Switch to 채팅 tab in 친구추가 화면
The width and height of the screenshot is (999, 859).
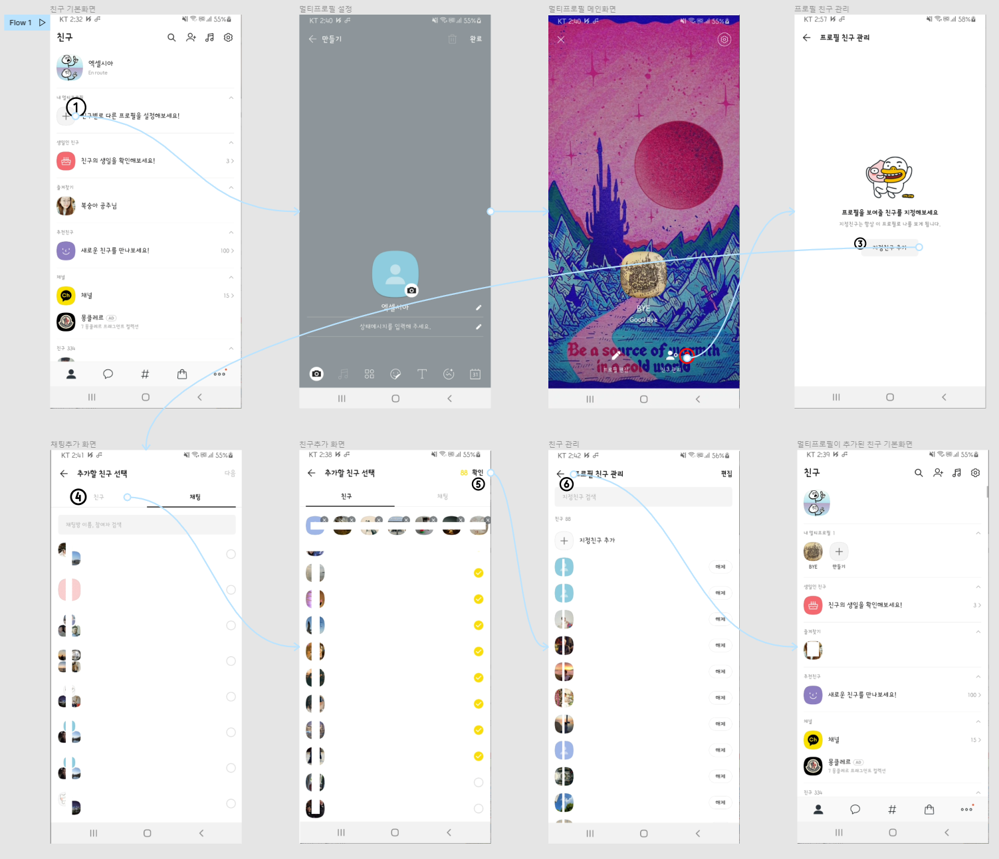(443, 496)
